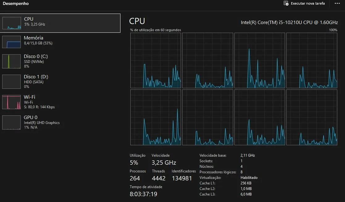Click the first logical processor graph
The image size is (345, 202).
[x=156, y=60]
